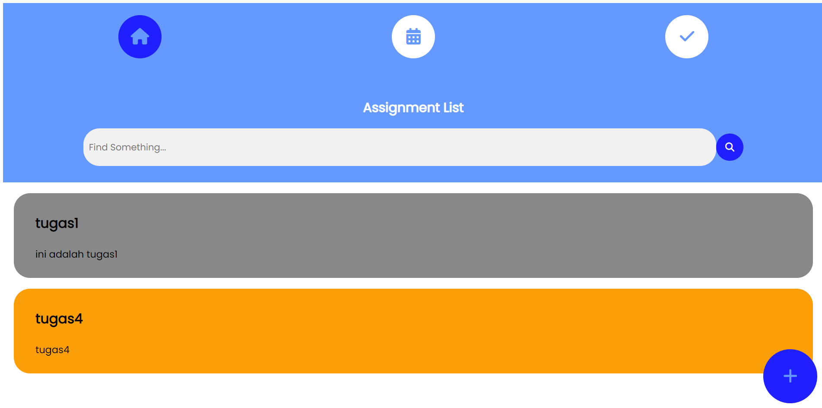Click the tugas1 title text
This screenshot has height=408, width=822.
pyautogui.click(x=57, y=223)
